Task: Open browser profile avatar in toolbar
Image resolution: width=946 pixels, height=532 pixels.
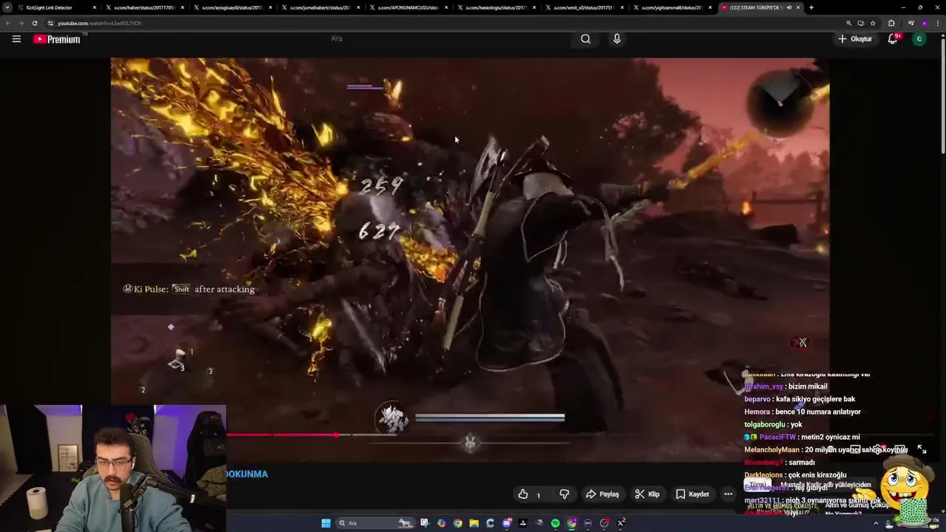Action: [924, 23]
